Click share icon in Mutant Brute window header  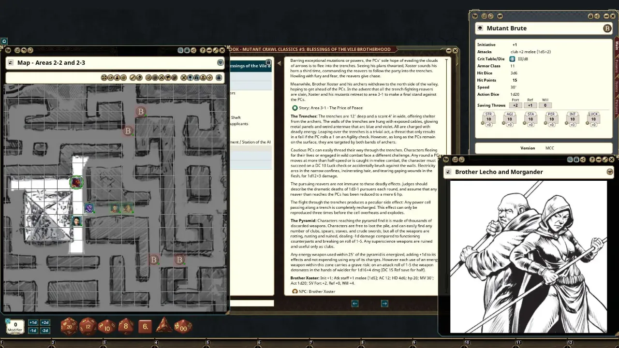click(x=597, y=16)
